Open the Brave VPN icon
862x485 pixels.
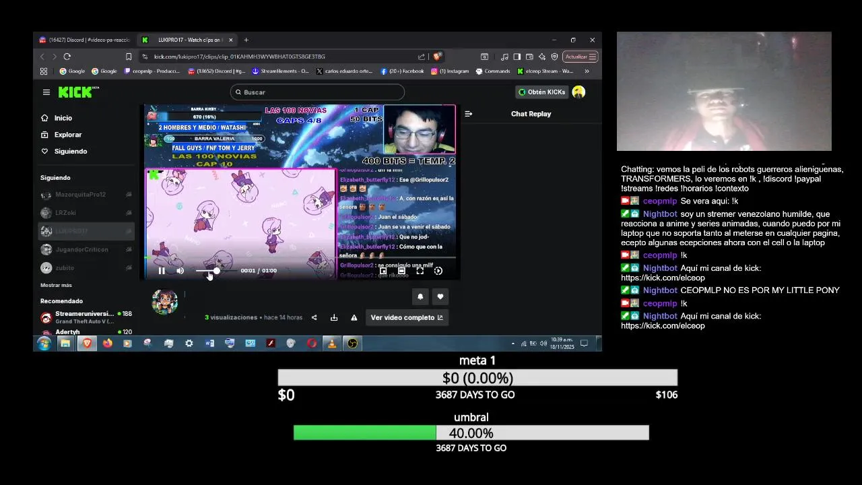click(554, 57)
